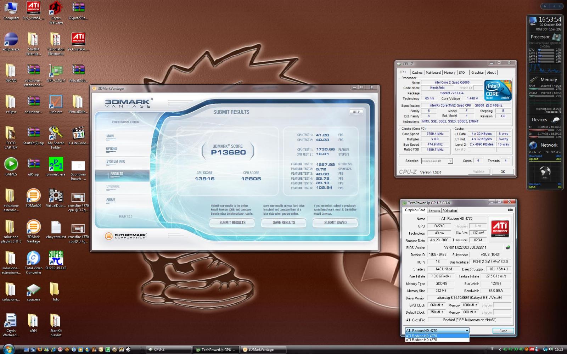Click the SUBMIT SAVED button
The image size is (567, 354).
335,223
